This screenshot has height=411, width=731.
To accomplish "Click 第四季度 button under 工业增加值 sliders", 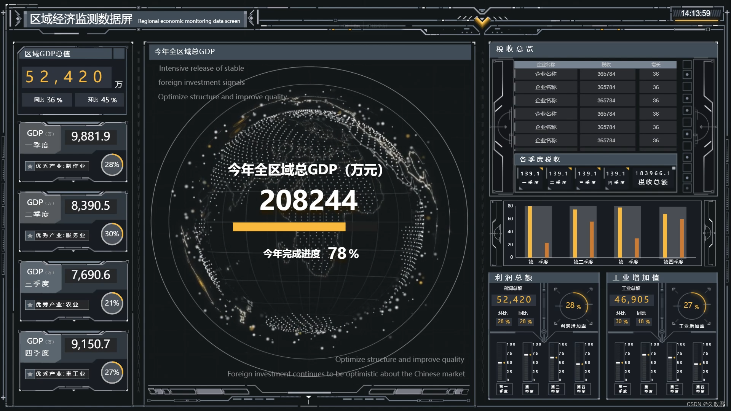I will 700,389.
